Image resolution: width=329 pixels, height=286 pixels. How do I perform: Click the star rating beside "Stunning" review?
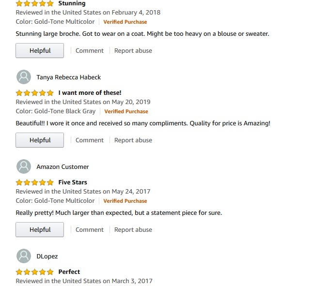[x=34, y=3]
